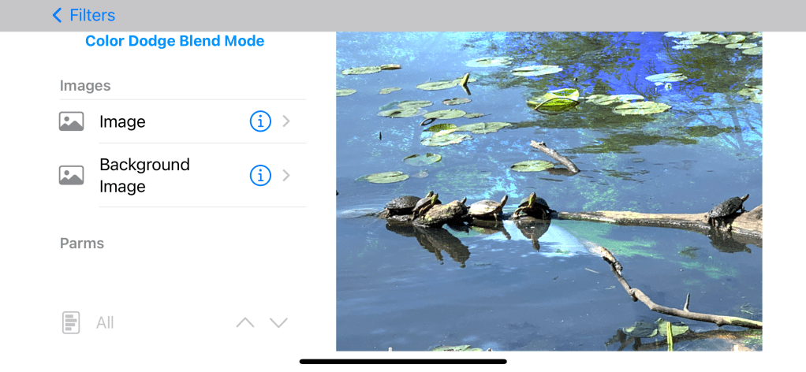Tap the picture icon beside Background Image
This screenshot has height=372, width=806.
coord(72,175)
